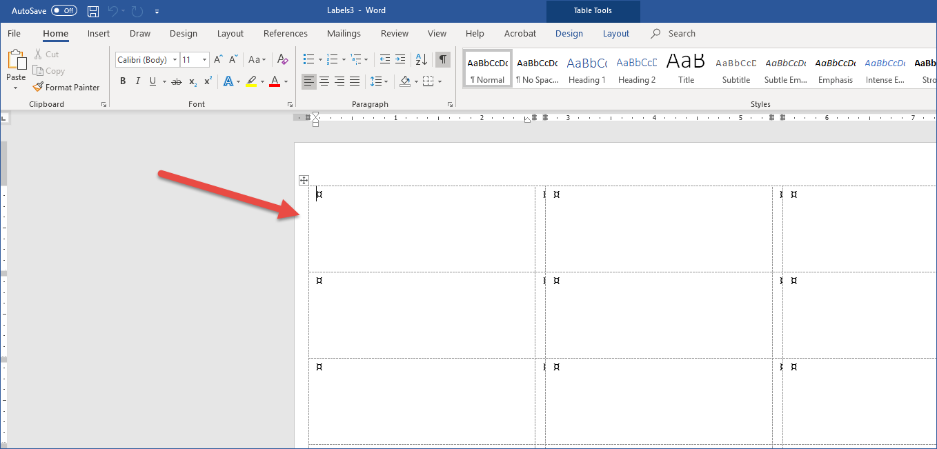The height and width of the screenshot is (449, 937).
Task: Center-align the paragraph text
Action: 324,81
